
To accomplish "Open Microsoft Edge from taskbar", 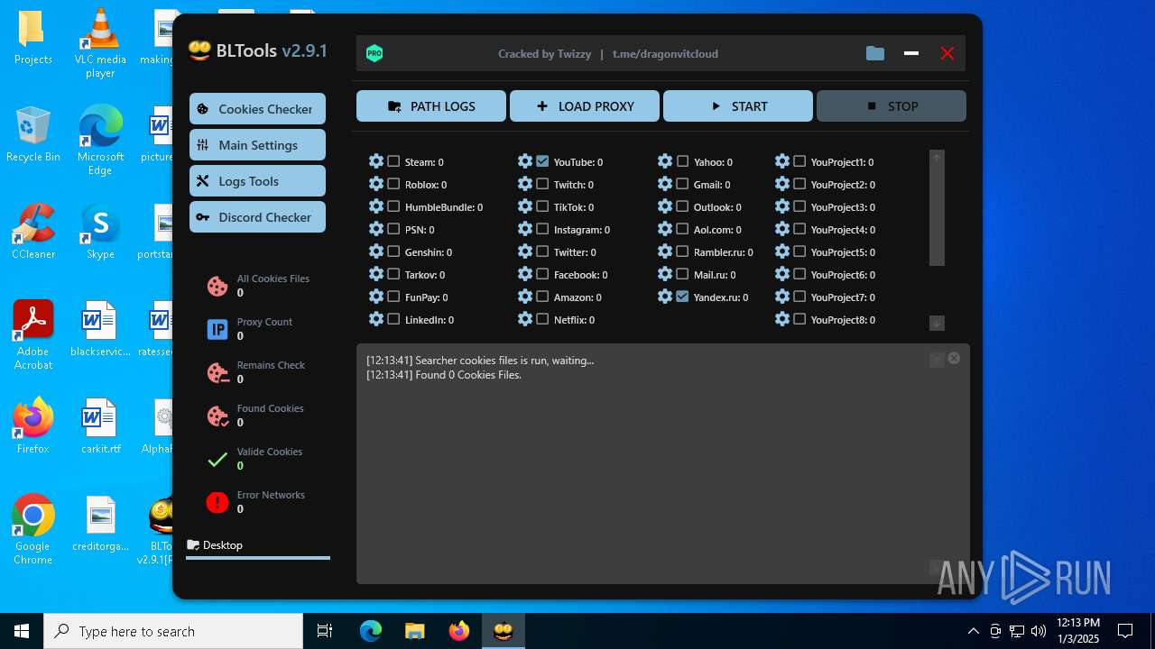I will tap(371, 631).
